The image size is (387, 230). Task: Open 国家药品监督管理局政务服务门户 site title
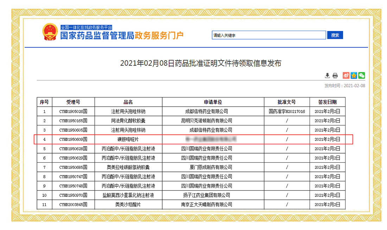122,36
